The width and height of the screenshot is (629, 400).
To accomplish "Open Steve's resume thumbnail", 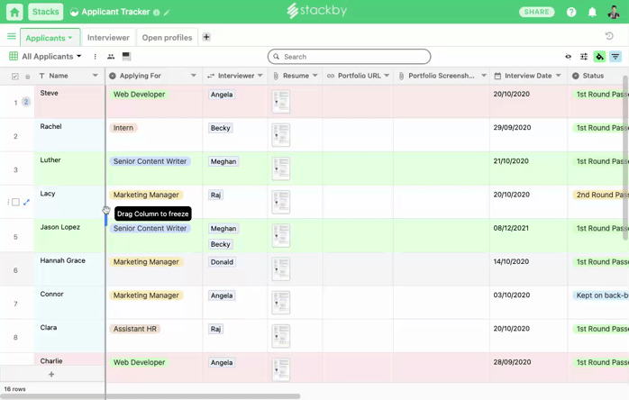I will point(281,102).
